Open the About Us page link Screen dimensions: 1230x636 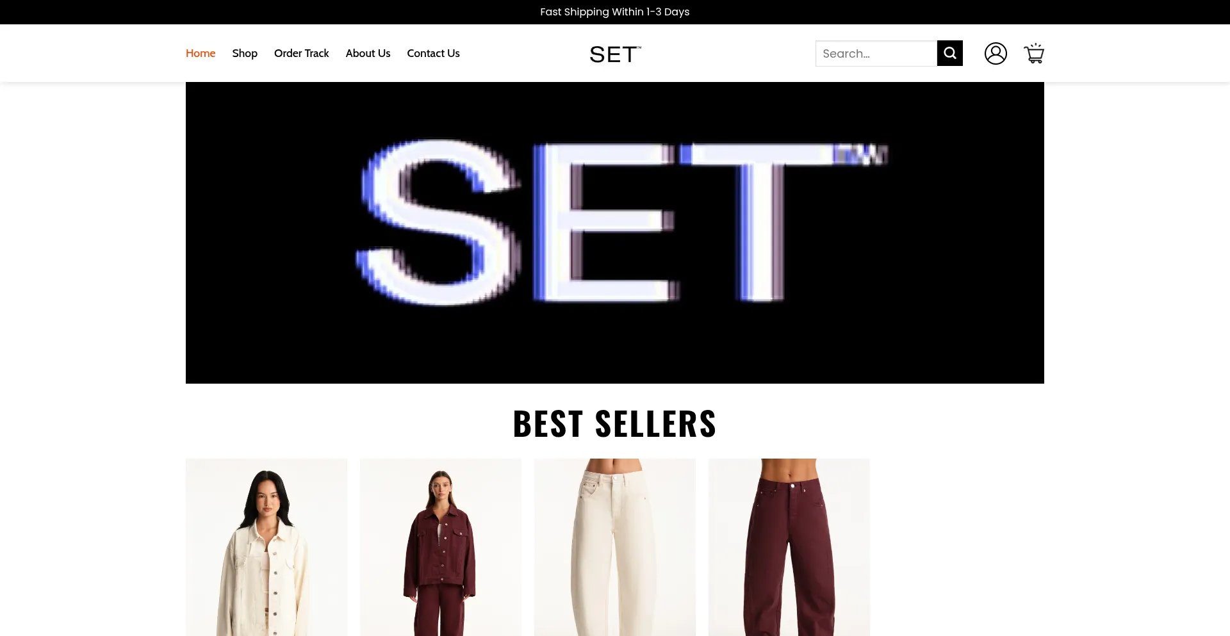368,53
